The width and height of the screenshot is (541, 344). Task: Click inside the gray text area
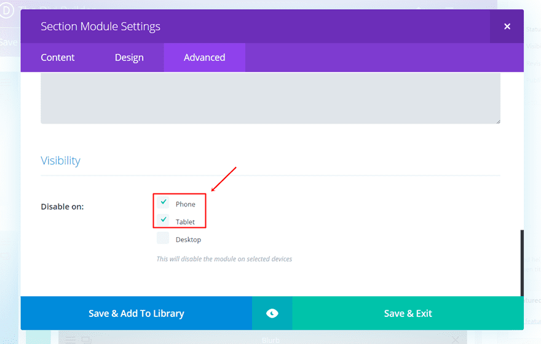(x=270, y=98)
